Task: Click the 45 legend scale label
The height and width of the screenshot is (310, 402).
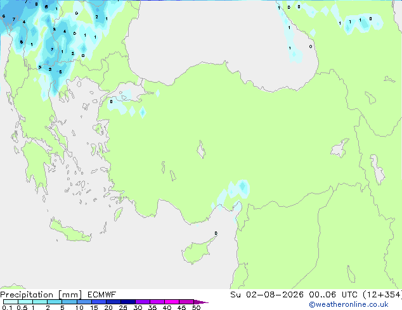Action: [181, 307]
